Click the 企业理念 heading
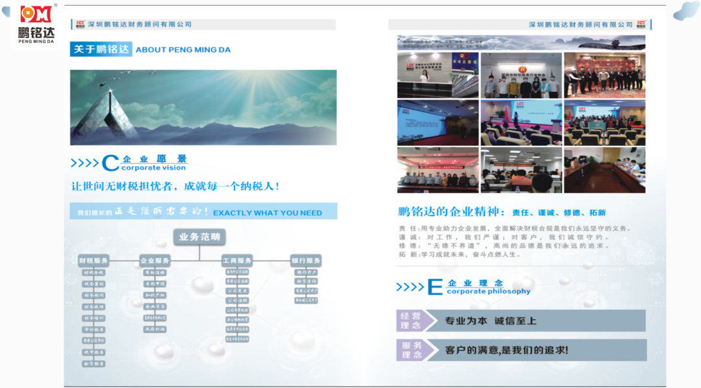The image size is (701, 388). click(x=476, y=283)
